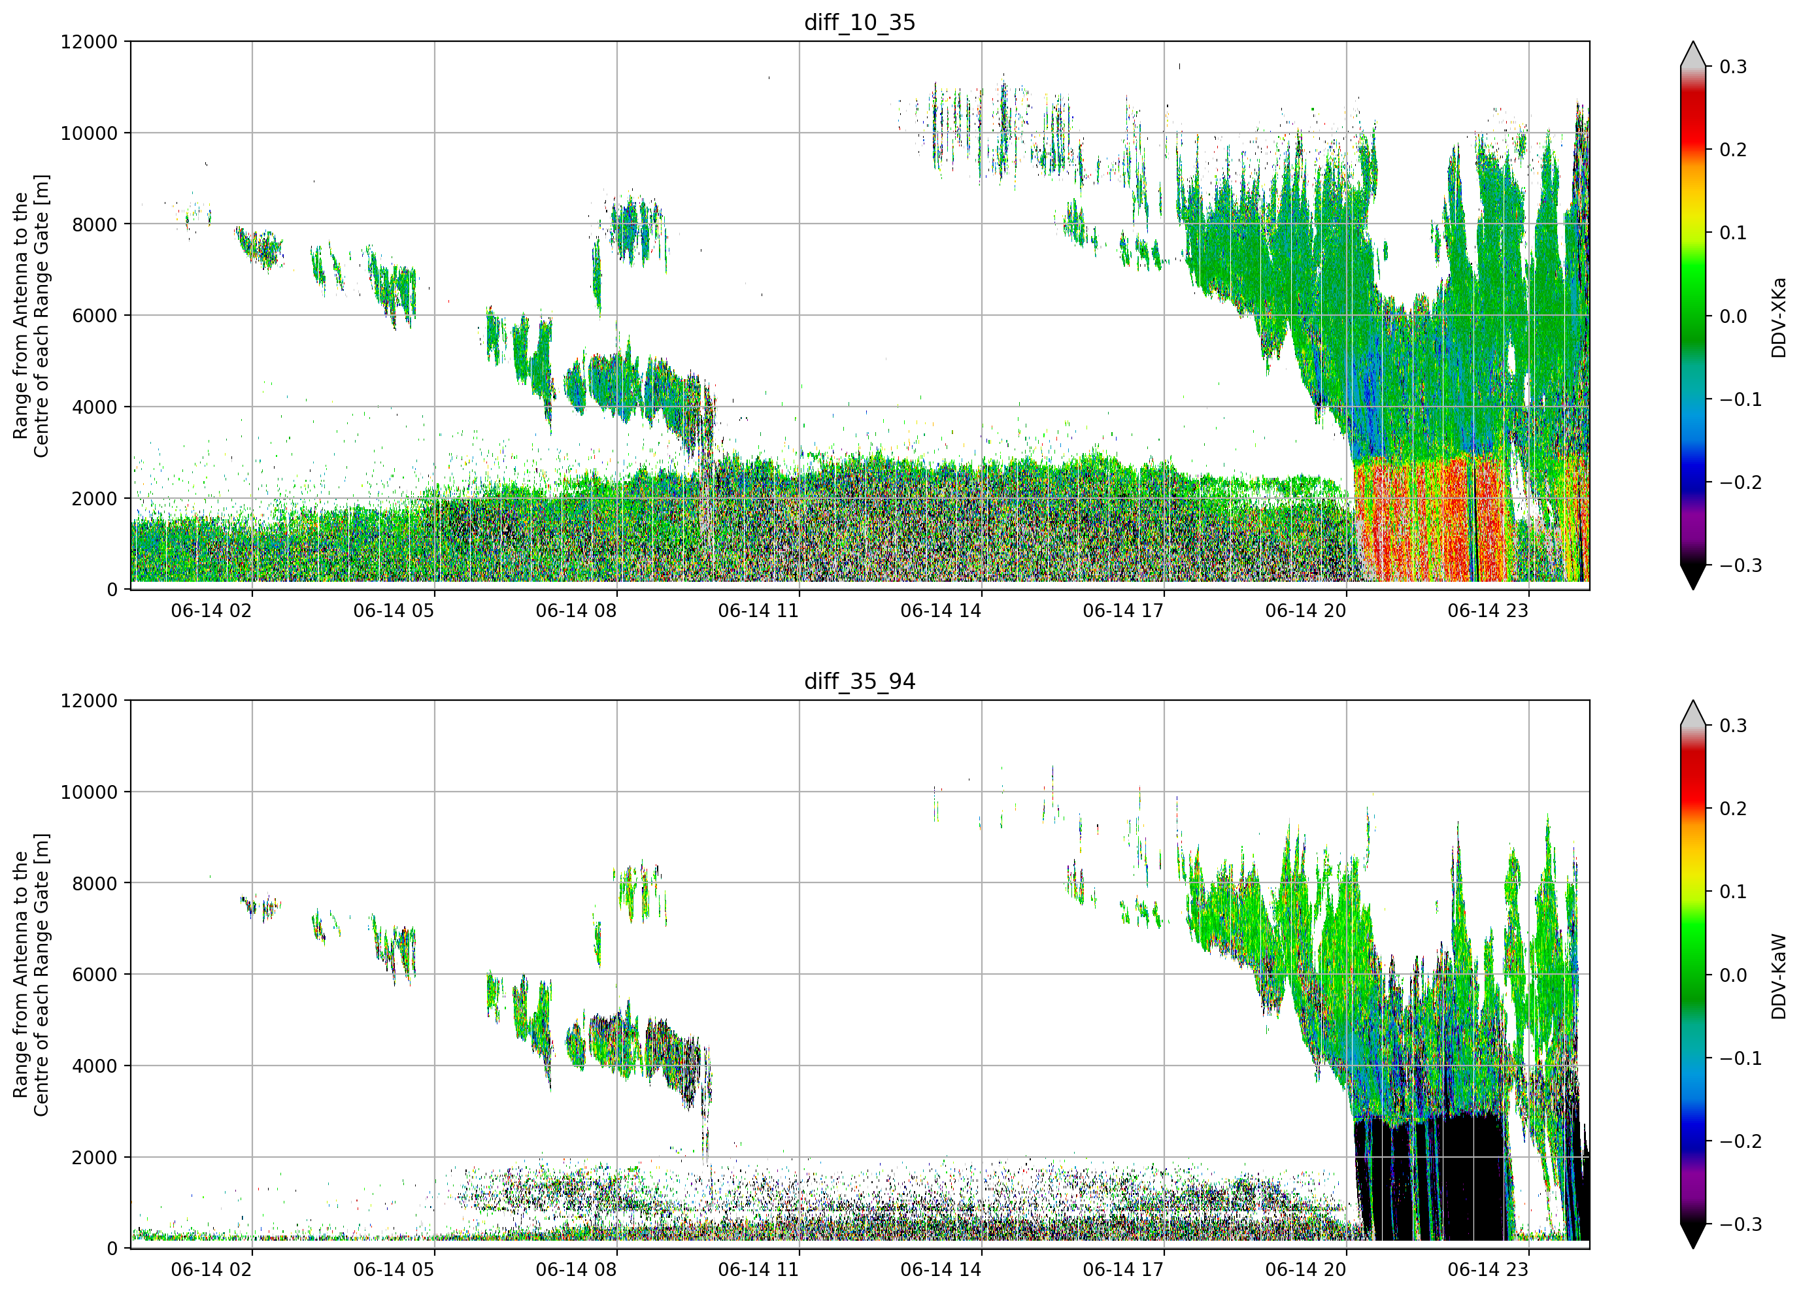The width and height of the screenshot is (1801, 1293).
Task: Click the 12000 tick label on diff_10_35
Action: 89,41
